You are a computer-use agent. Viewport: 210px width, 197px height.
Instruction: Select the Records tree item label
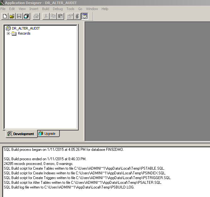(x=24, y=33)
